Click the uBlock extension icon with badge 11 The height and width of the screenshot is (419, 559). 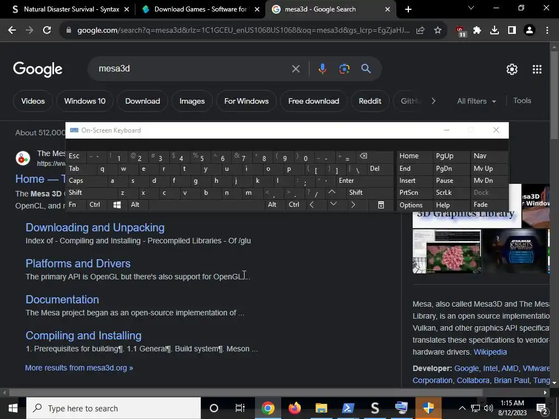460,31
